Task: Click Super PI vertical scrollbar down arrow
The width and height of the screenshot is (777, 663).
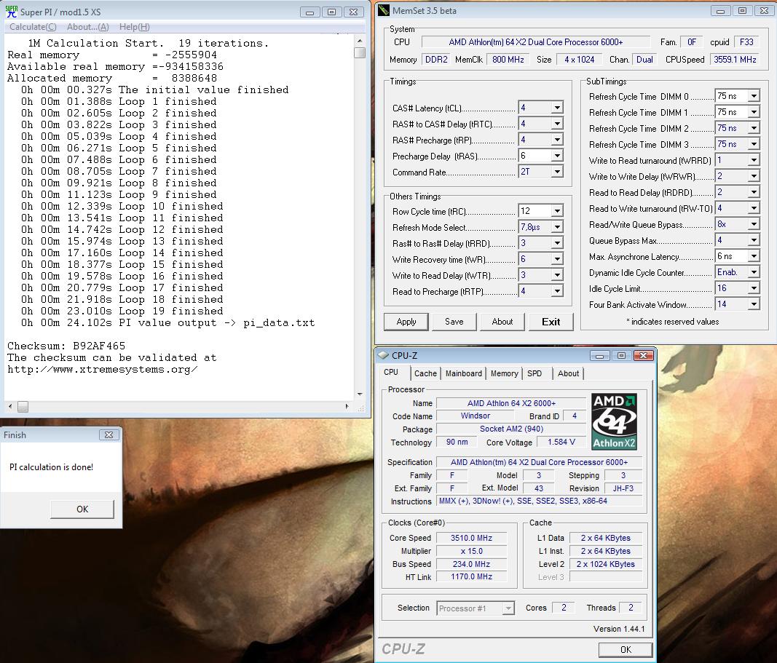Action: click(x=360, y=394)
